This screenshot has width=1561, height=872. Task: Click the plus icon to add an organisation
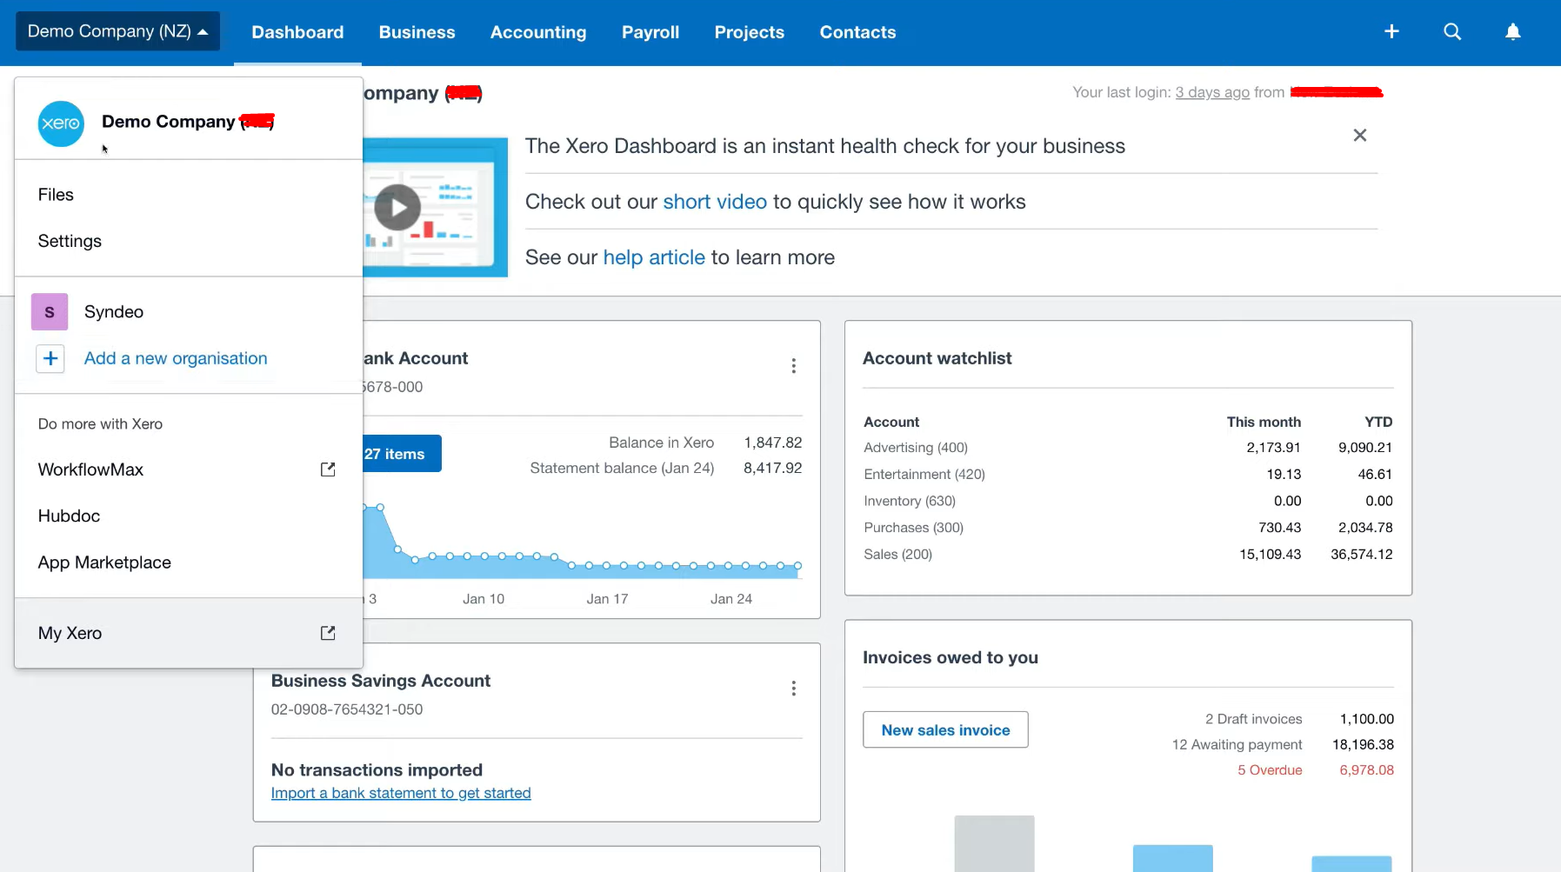pyautogui.click(x=50, y=358)
